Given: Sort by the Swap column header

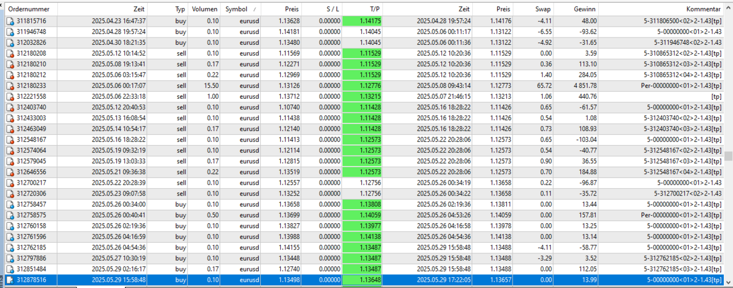Looking at the screenshot, I should tap(534, 9).
